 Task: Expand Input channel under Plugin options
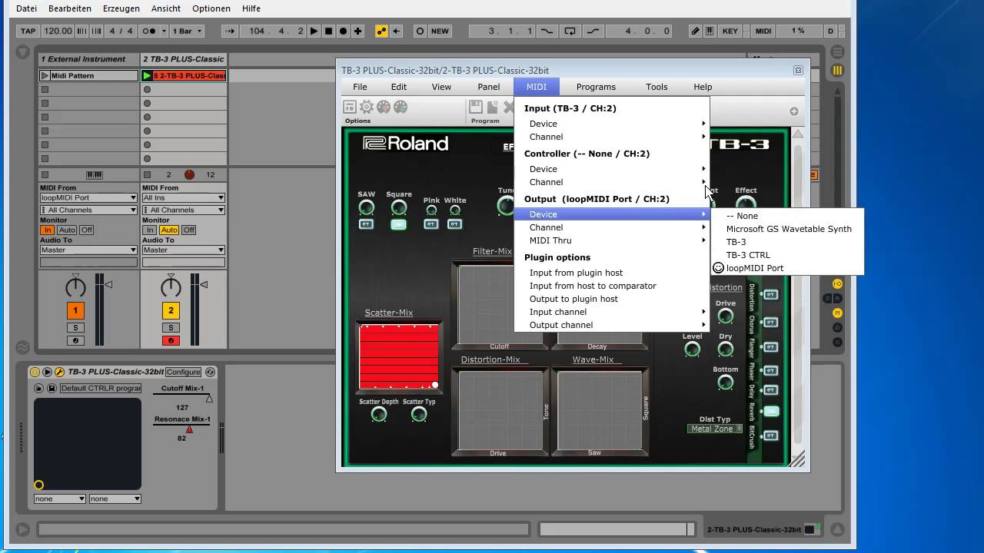[x=612, y=312]
